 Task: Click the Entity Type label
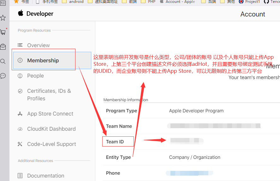click(118, 157)
